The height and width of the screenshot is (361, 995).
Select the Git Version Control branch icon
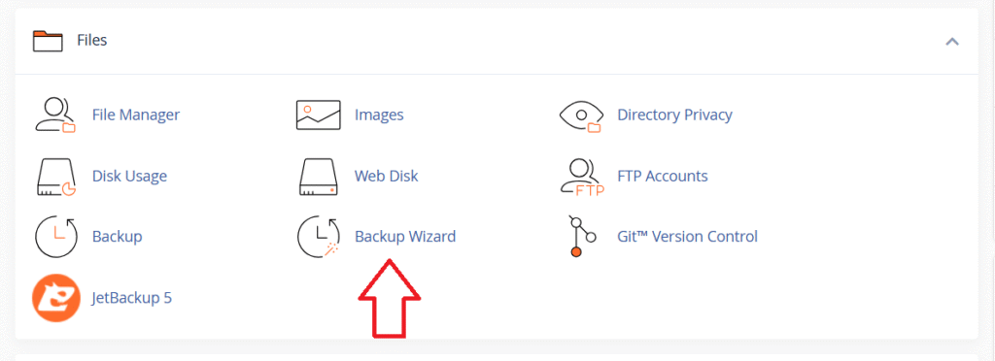(582, 236)
